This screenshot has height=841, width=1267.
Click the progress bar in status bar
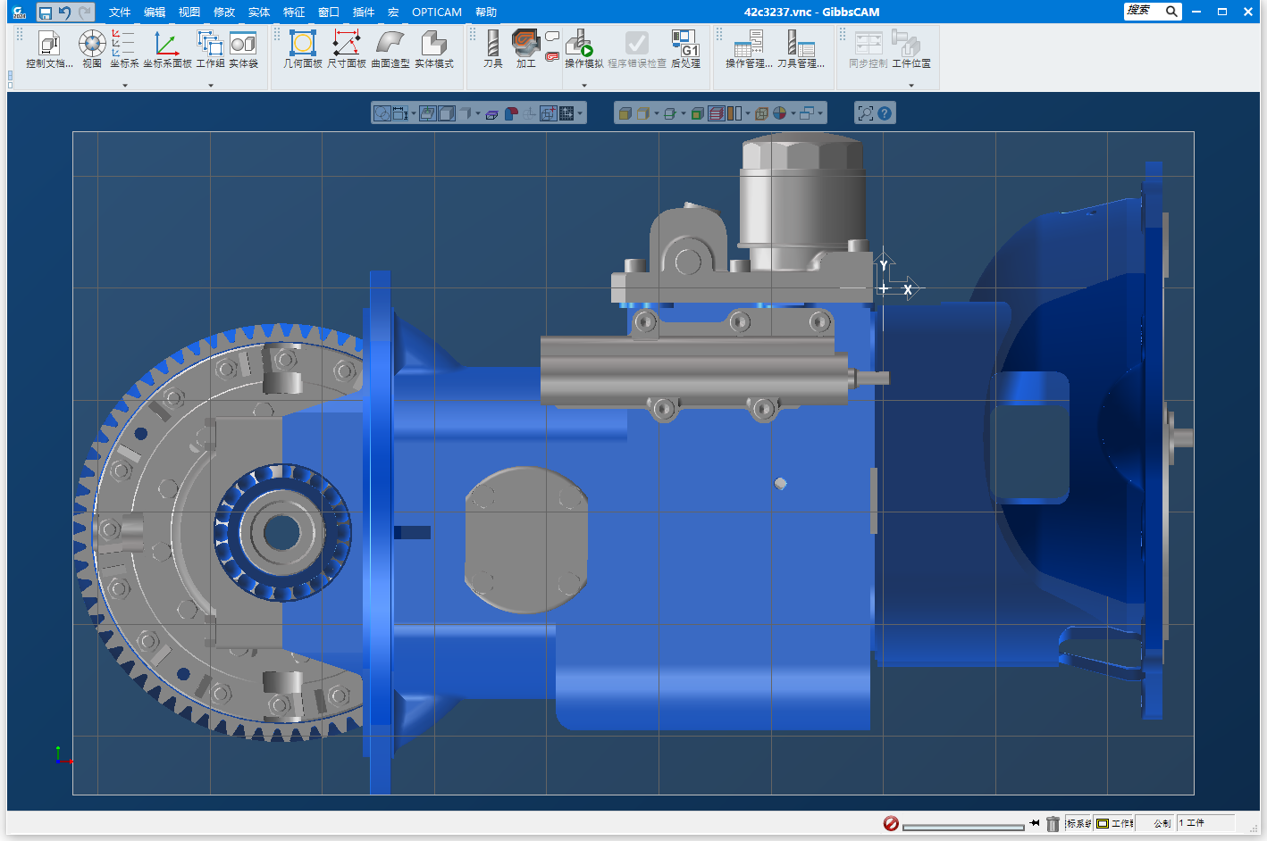click(962, 827)
